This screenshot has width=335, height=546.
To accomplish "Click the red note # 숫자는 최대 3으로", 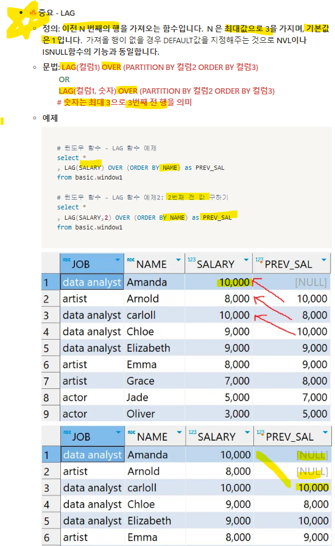I will pos(124,102).
